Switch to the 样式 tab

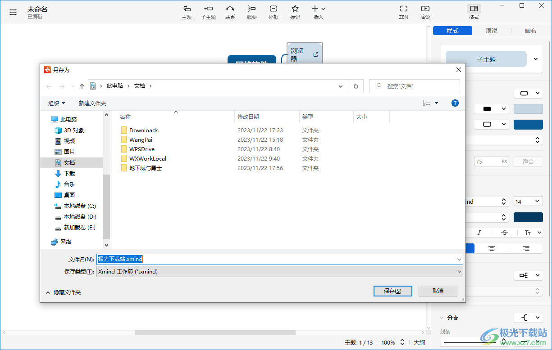tap(452, 31)
